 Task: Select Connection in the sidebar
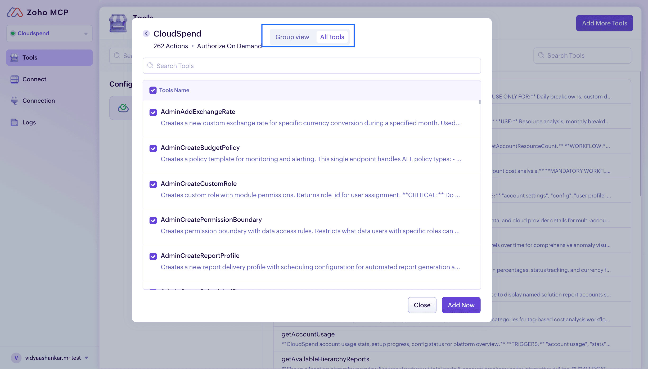pyautogui.click(x=49, y=101)
